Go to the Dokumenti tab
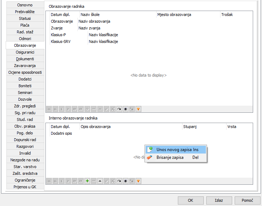The image size is (262, 206). (25, 59)
